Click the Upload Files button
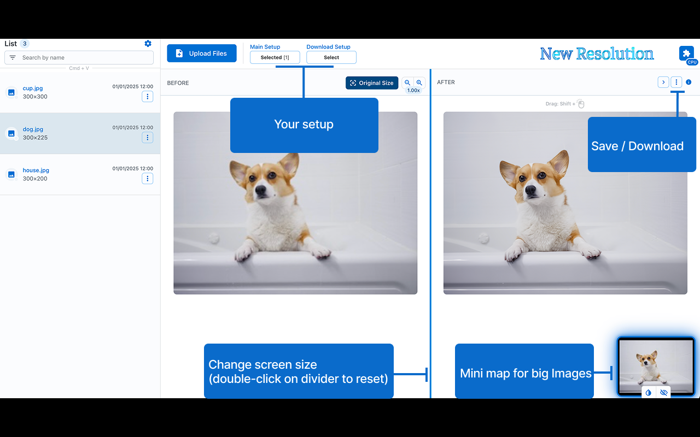The image size is (700, 437). pos(201,54)
